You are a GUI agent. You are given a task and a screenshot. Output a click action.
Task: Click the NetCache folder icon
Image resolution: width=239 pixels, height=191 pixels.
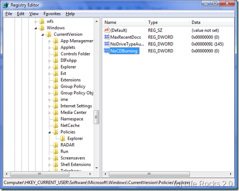(x=55, y=126)
